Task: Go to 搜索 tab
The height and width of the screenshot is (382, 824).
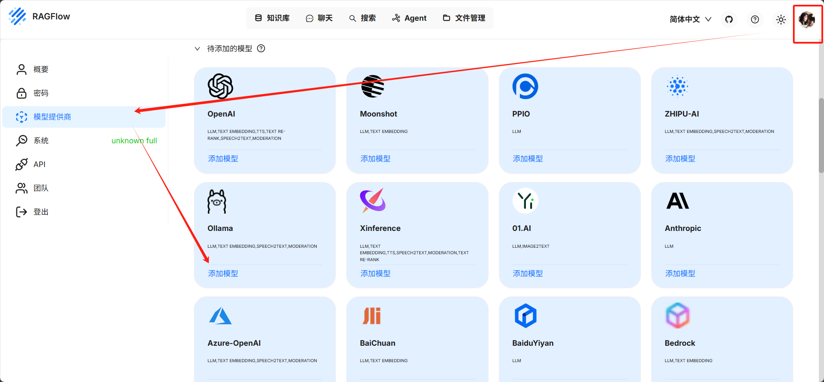Action: [362, 18]
